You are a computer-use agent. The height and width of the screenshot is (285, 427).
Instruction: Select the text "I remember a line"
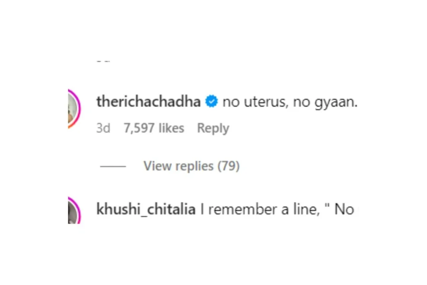(x=259, y=209)
